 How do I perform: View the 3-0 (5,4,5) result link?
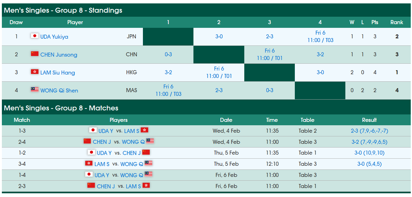(x=369, y=164)
